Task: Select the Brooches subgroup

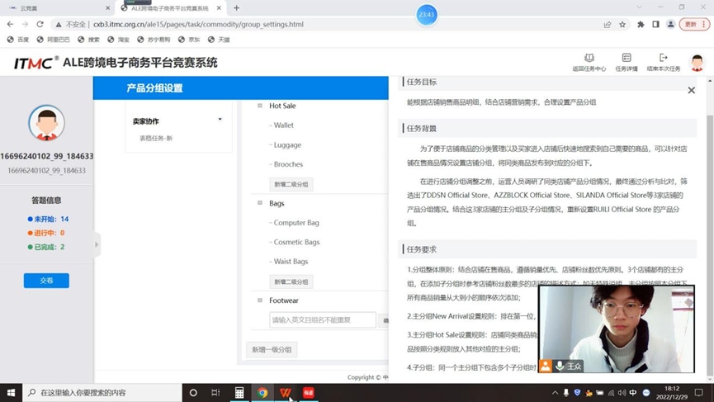Action: 288,164
